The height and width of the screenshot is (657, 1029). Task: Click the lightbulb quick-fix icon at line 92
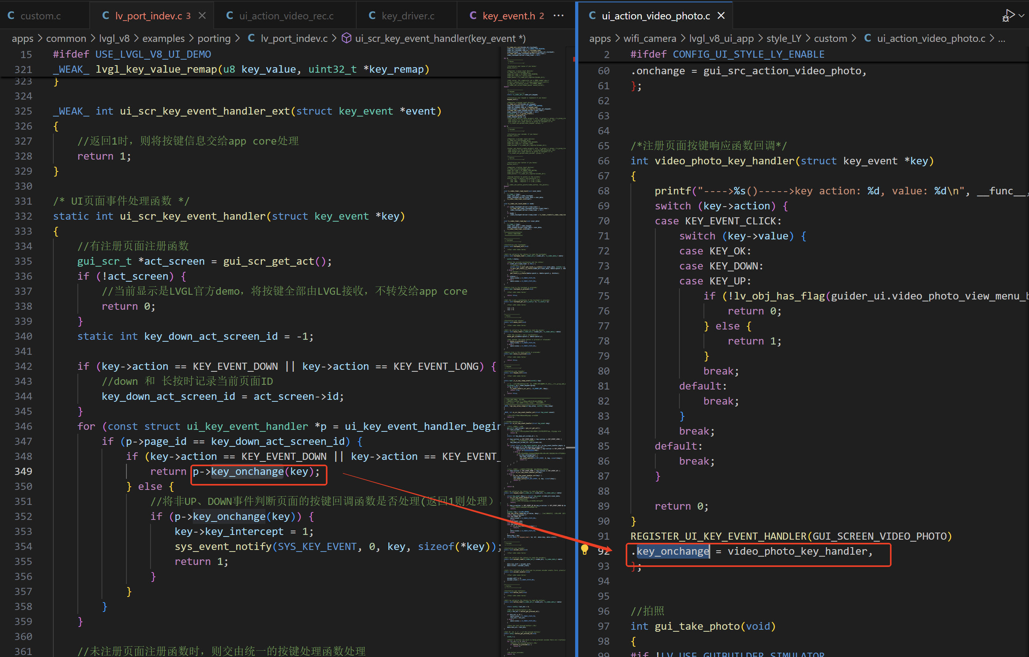coord(585,550)
